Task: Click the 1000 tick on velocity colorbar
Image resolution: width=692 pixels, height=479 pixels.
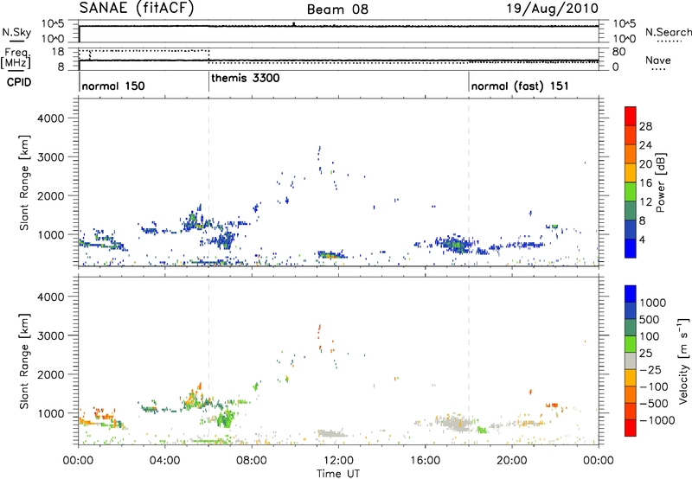Action: (653, 303)
